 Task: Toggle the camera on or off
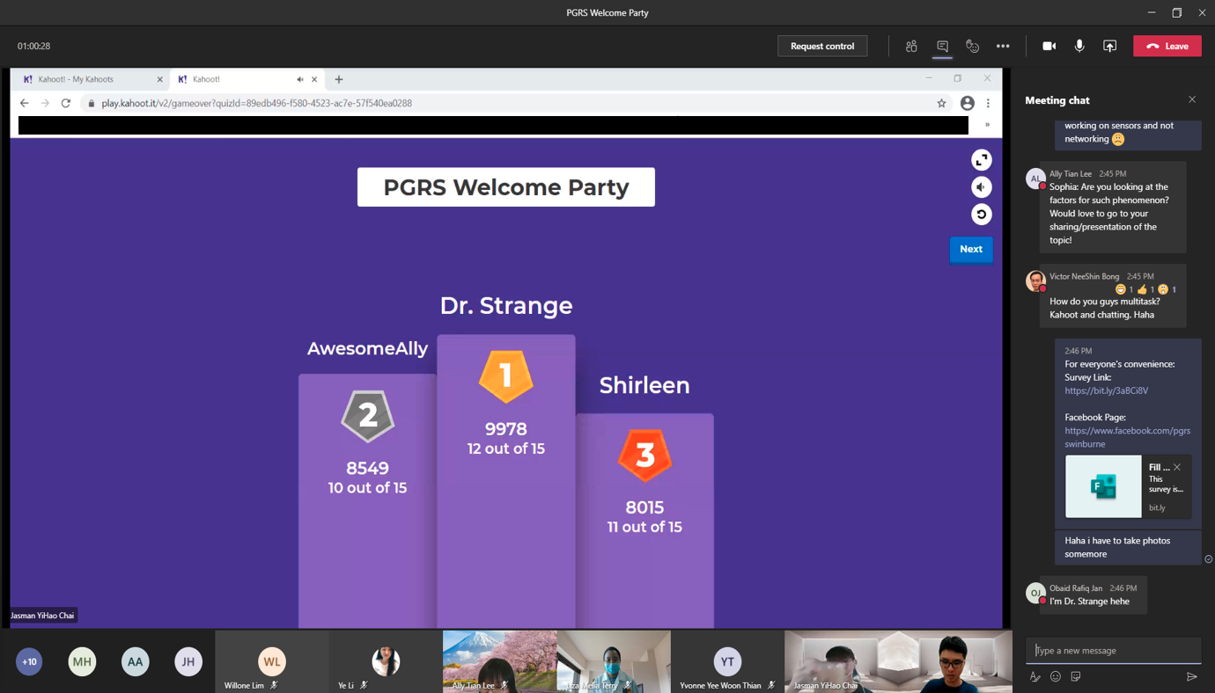pos(1049,46)
